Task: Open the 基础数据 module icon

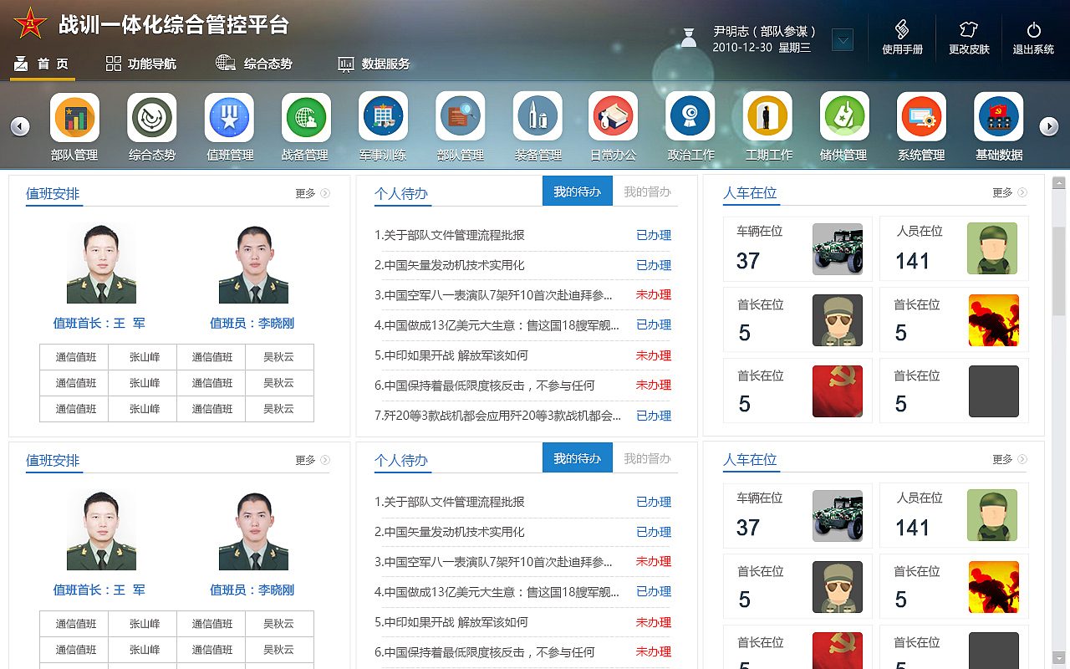Action: (999, 117)
